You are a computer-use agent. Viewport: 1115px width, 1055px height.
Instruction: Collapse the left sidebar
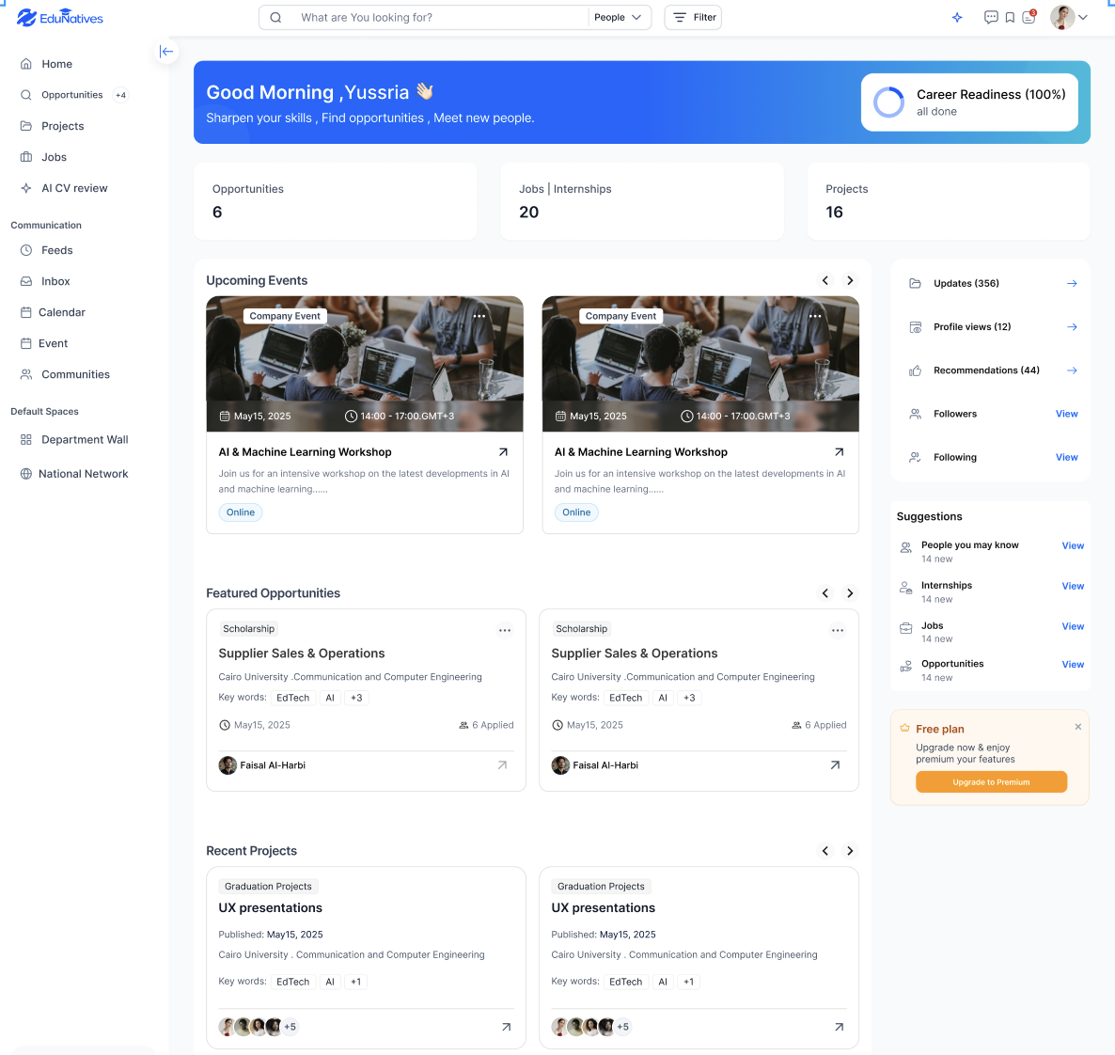(x=166, y=52)
